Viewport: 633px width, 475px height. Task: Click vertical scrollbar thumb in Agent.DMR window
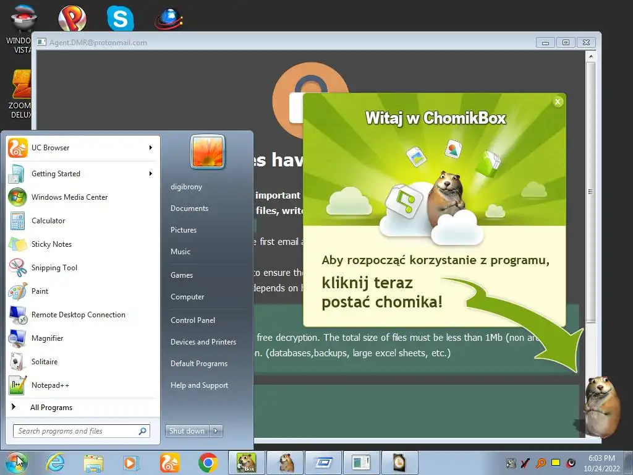[x=590, y=192]
